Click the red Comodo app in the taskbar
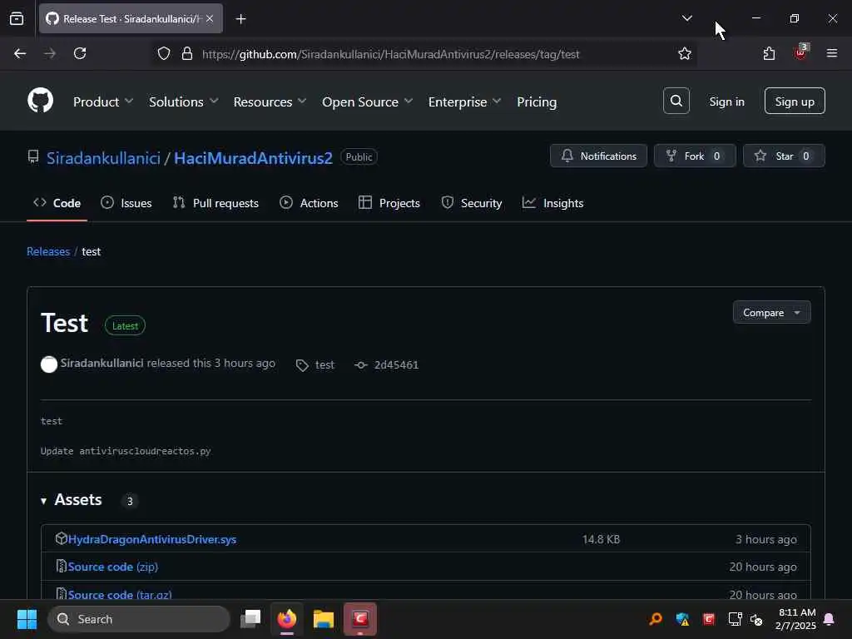This screenshot has height=639, width=852. pos(360,618)
